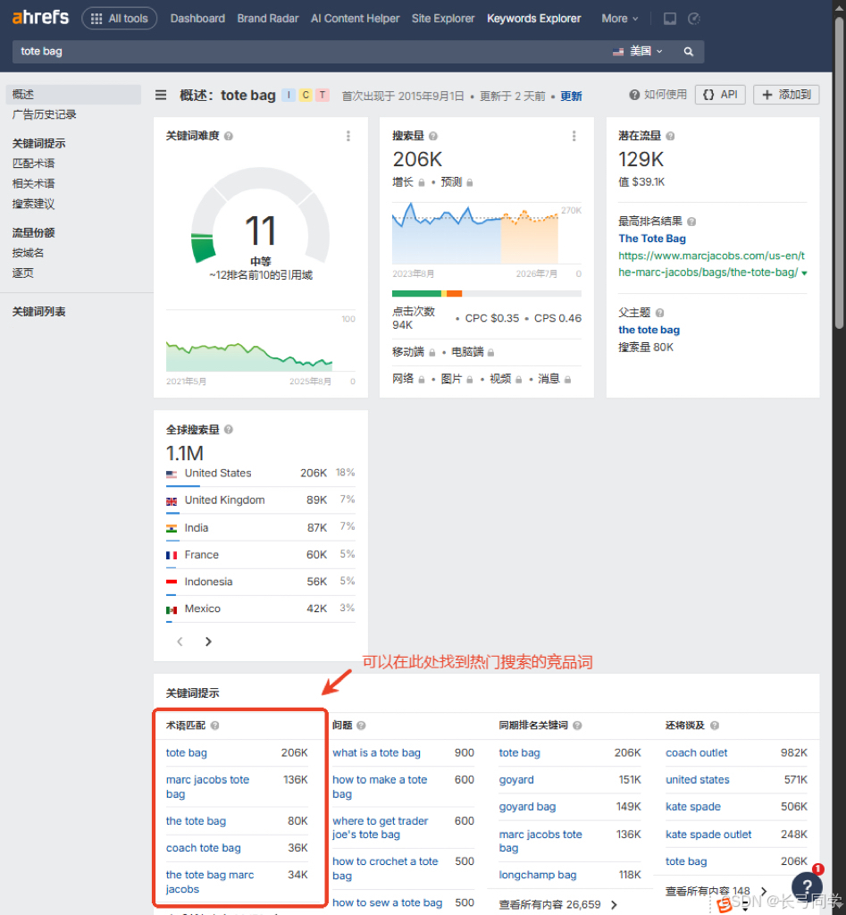
Task: Open the 美国 country selector dropdown
Action: [x=638, y=51]
